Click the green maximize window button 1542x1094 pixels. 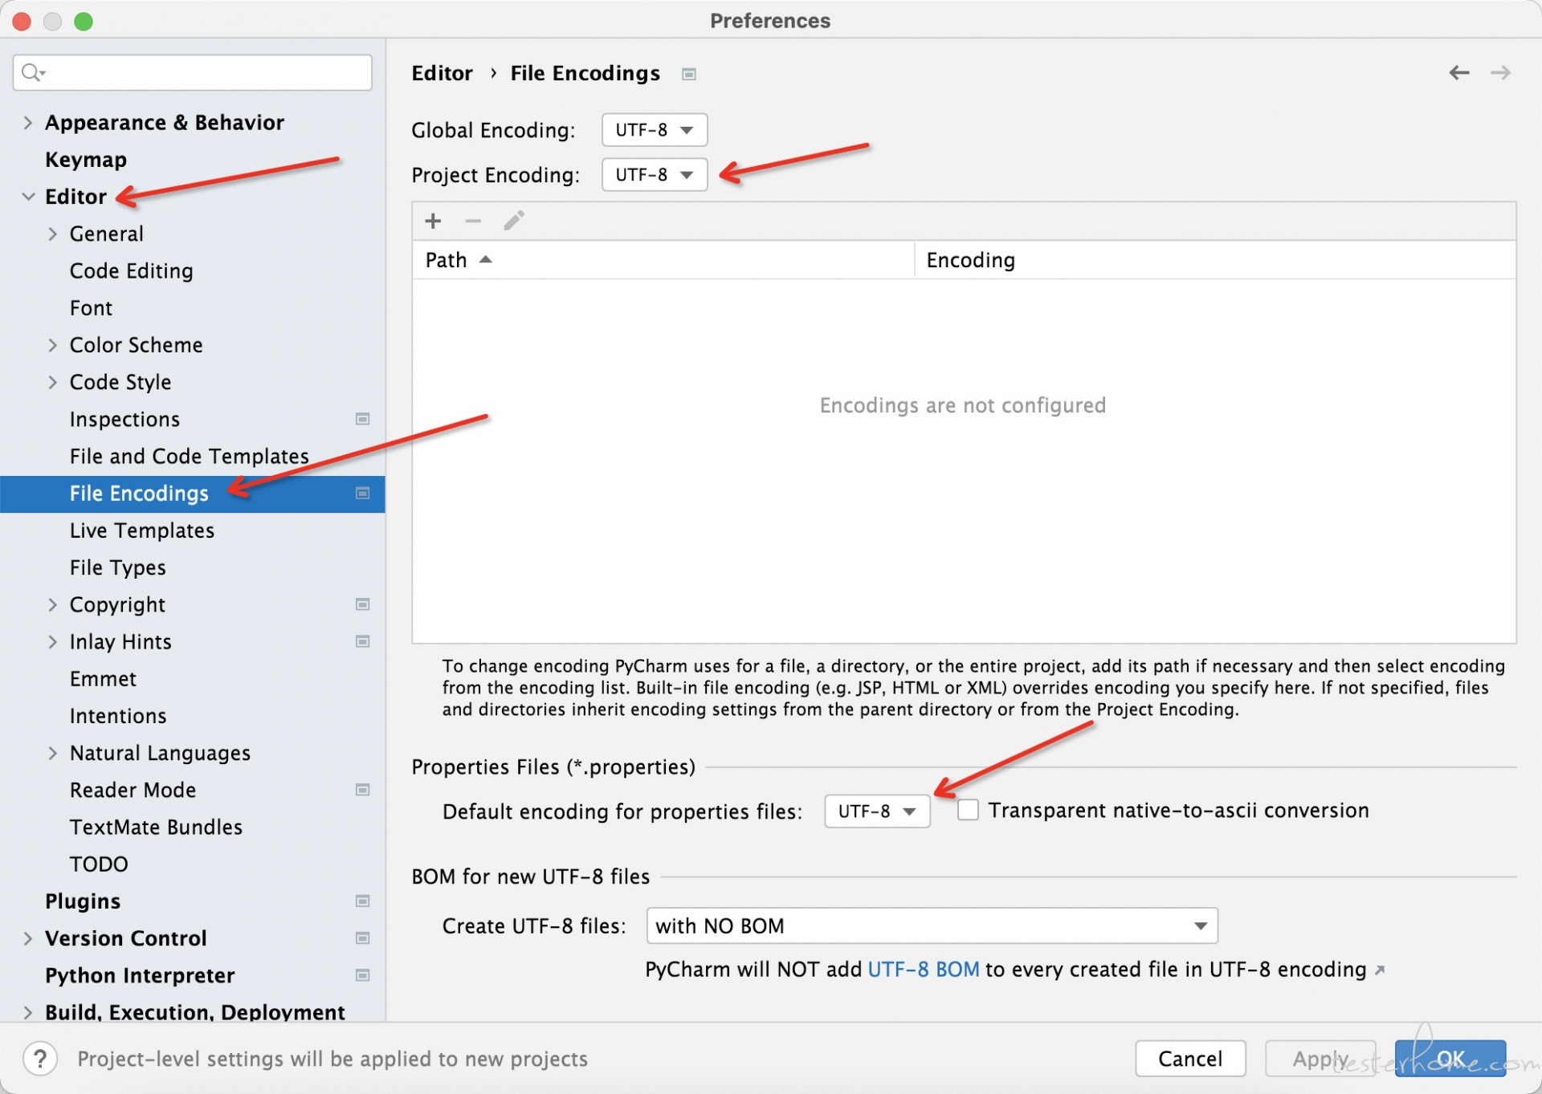pos(84,21)
